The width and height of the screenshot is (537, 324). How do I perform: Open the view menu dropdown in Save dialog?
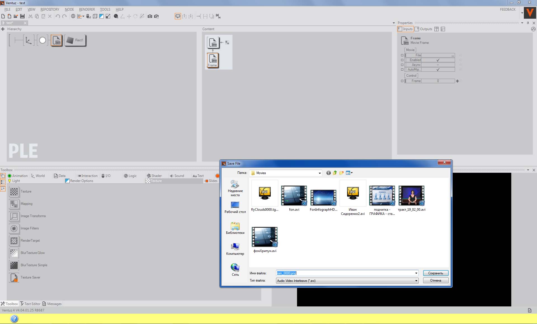coord(349,173)
